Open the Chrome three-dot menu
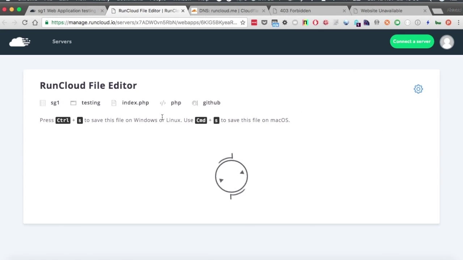 (458, 22)
